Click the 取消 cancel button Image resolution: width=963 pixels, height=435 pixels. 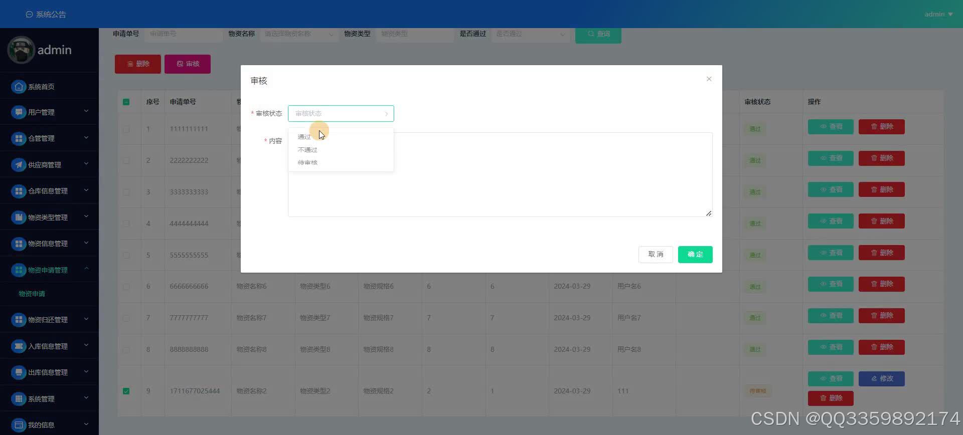point(656,255)
